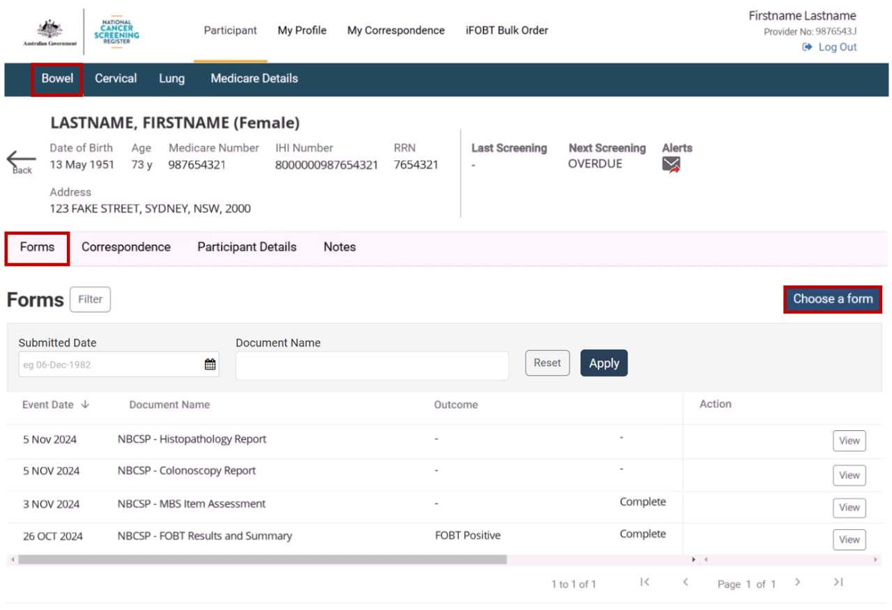View the FOBT Results and Summary row

click(849, 540)
